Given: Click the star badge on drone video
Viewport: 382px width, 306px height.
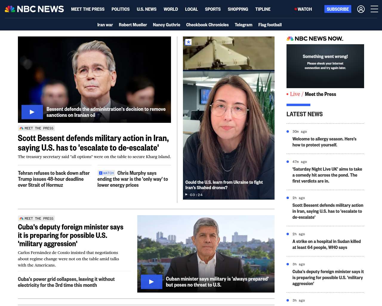Looking at the screenshot, I should tap(188, 42).
